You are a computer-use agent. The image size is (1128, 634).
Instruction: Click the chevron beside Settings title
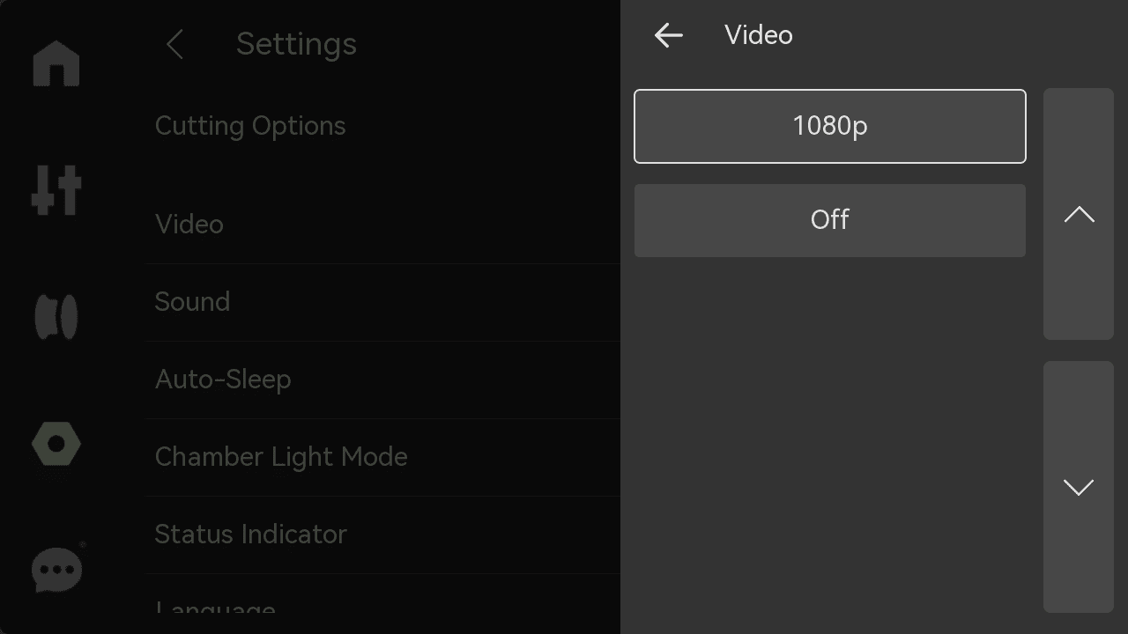coord(174,44)
